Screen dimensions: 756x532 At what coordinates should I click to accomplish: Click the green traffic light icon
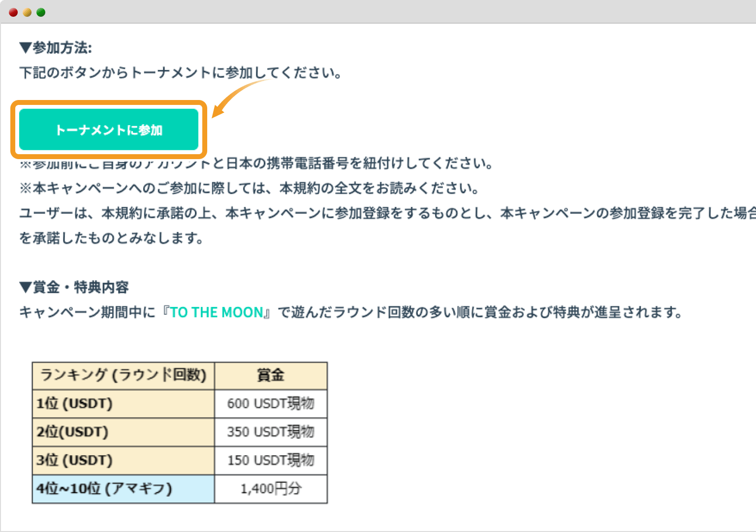[41, 12]
